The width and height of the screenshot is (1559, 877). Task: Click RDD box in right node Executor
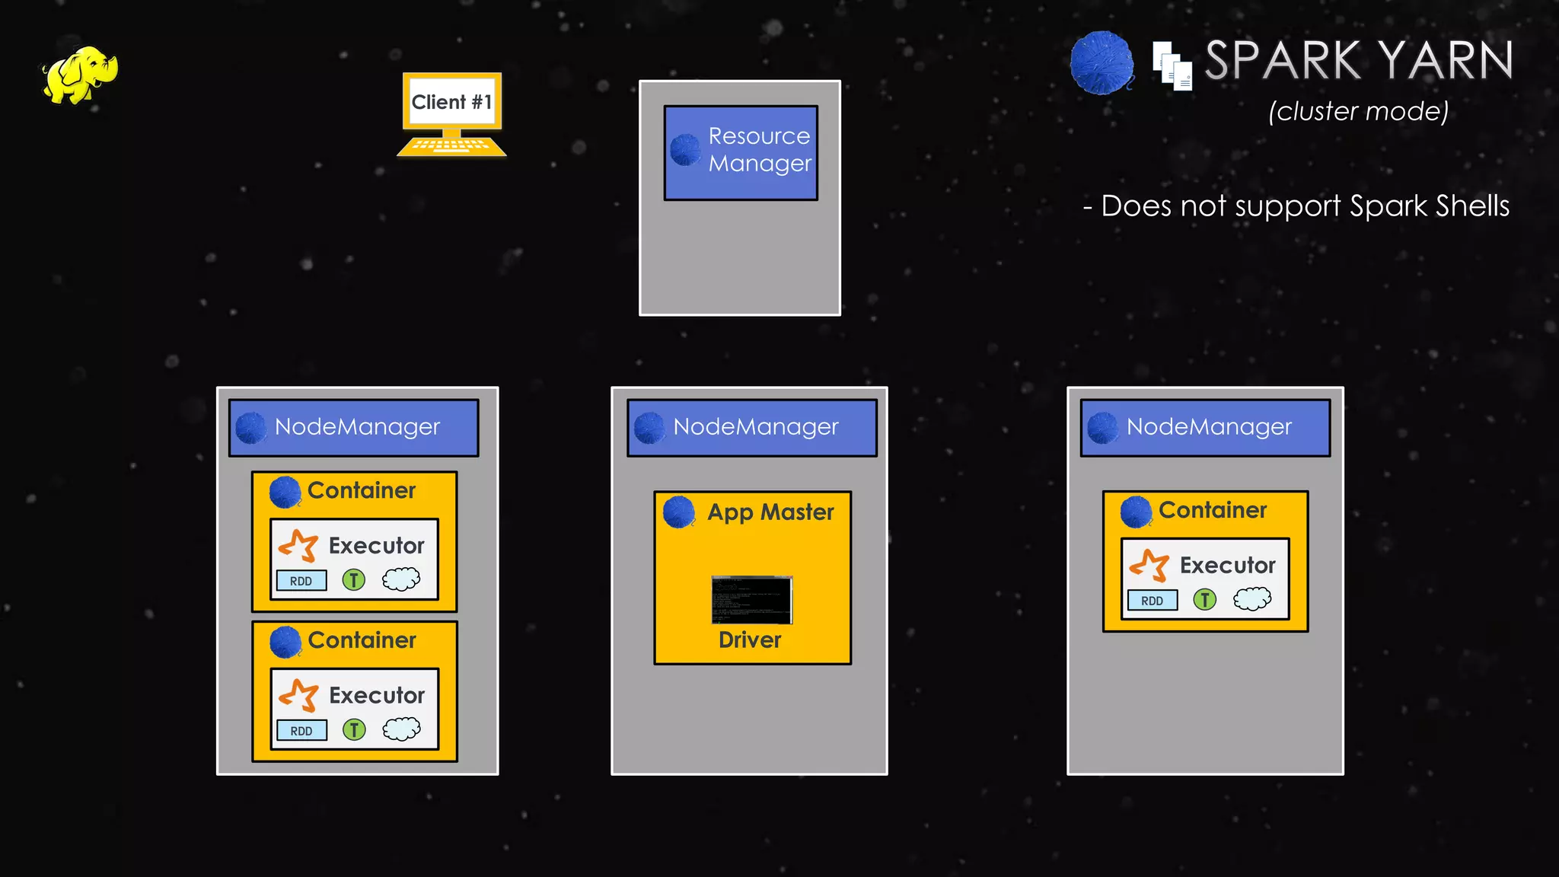coord(1153,601)
